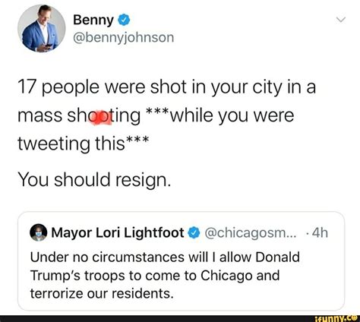Click the 4h timestamp

point(320,232)
